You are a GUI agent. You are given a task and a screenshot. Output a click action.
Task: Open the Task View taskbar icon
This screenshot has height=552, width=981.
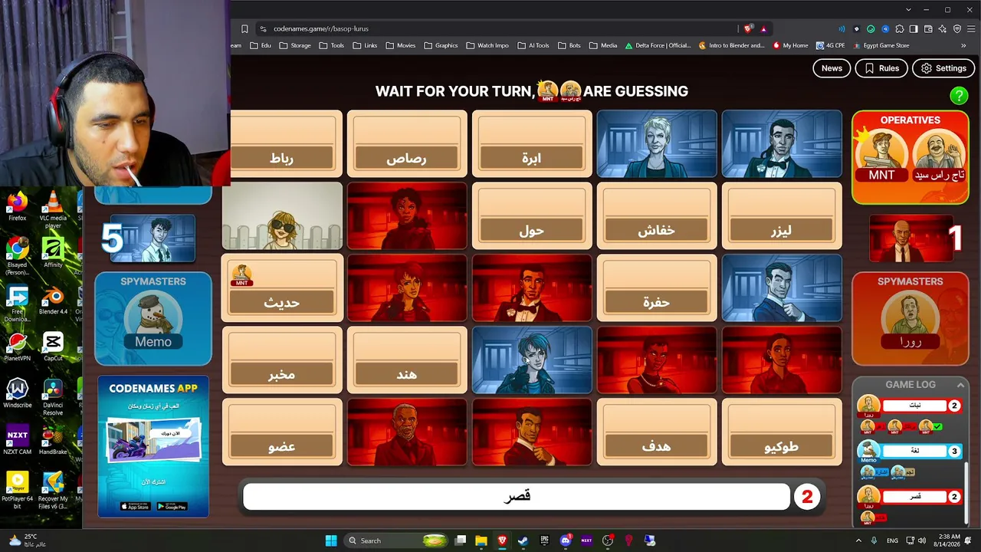(460, 540)
